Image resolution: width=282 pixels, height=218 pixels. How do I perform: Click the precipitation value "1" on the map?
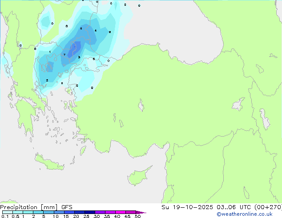click(50, 52)
